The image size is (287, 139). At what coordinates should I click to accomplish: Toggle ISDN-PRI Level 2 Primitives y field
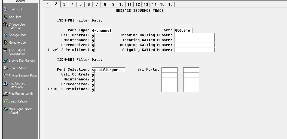pyautogui.click(x=93, y=50)
